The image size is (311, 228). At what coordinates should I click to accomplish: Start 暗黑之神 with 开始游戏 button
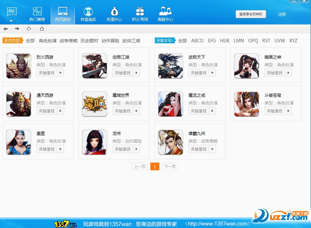pos(274,73)
